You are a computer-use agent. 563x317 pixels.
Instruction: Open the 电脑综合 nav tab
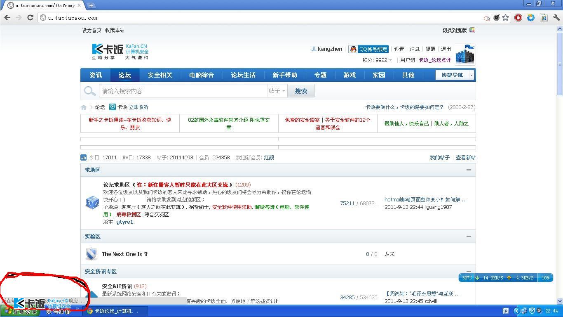click(x=202, y=75)
